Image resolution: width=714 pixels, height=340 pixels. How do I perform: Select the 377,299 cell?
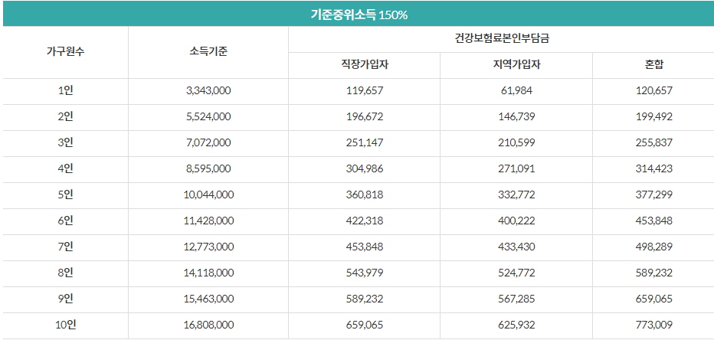coord(654,195)
